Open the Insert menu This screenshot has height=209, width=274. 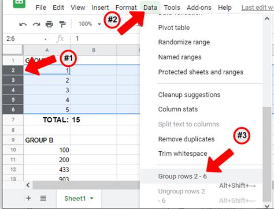(100, 8)
